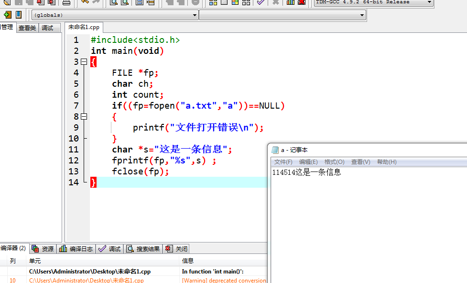Click the delete profiling information icon
The height and width of the screenshot is (283, 467).
[302, 2]
